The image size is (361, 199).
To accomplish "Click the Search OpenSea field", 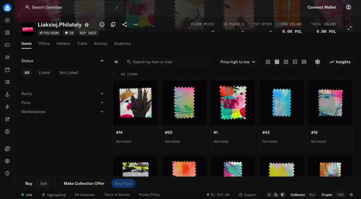I will point(72,7).
